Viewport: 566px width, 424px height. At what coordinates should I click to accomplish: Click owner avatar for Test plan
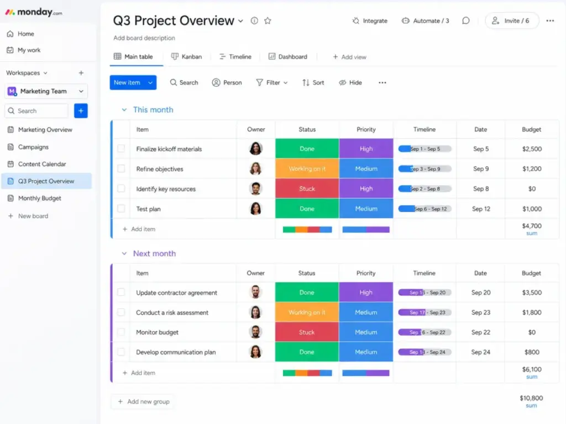(255, 208)
